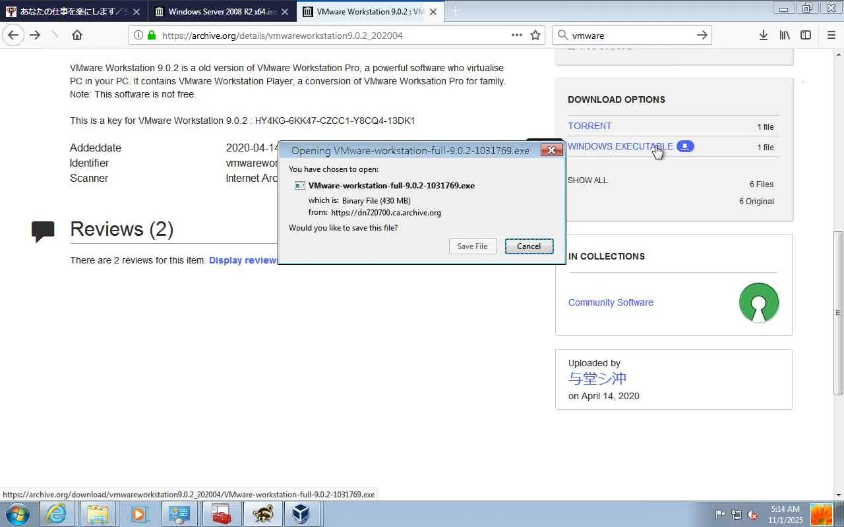Click the Addeddate metadata label

point(96,148)
